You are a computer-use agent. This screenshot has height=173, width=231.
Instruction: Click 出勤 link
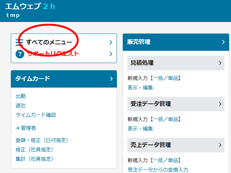click(21, 96)
